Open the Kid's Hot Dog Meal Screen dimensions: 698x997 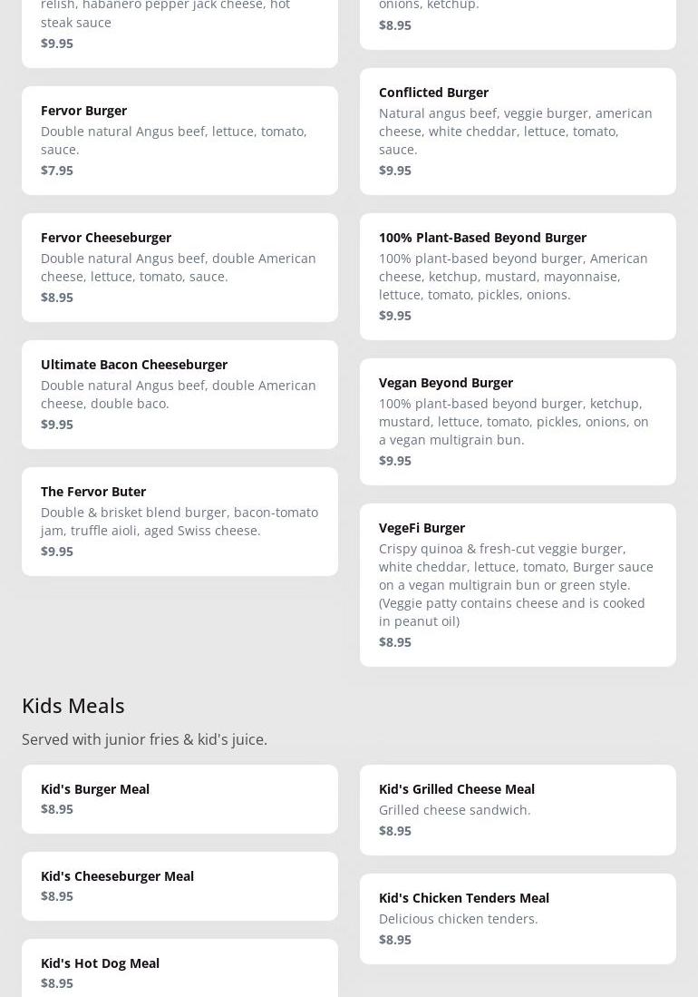(179, 972)
